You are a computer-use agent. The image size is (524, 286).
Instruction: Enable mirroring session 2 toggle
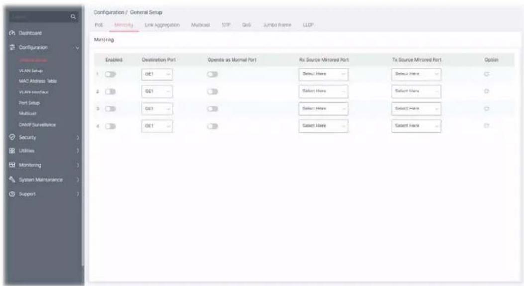click(110, 92)
